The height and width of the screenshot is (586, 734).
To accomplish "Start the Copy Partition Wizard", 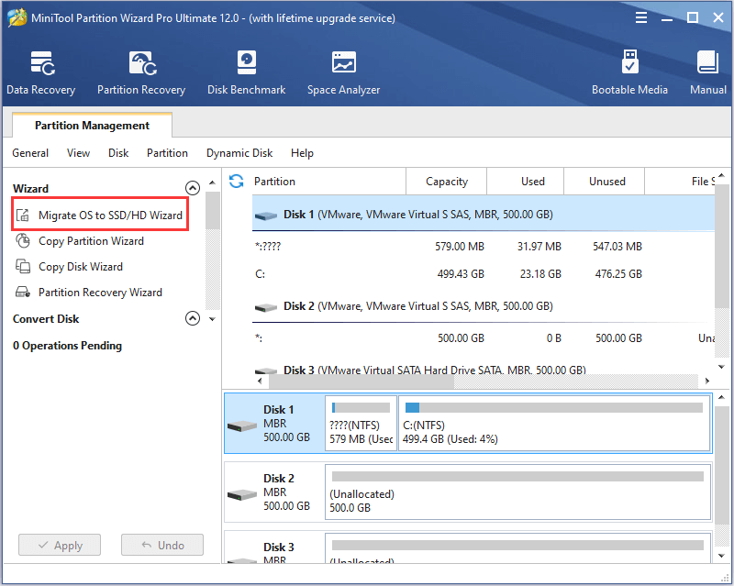I will coord(91,241).
